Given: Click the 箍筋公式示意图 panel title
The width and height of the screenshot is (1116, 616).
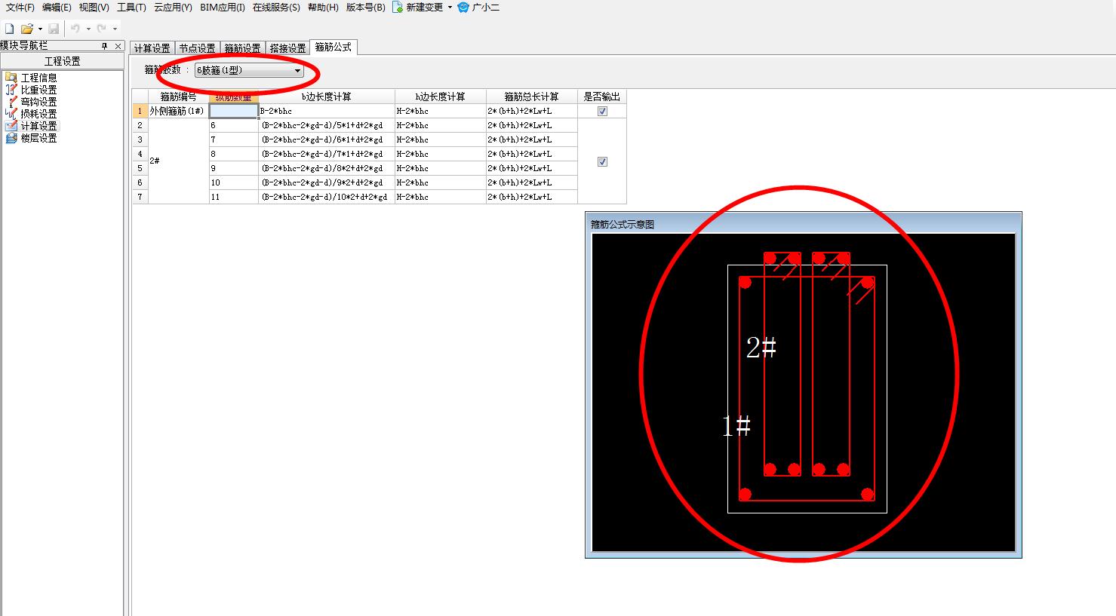Looking at the screenshot, I should coord(622,224).
